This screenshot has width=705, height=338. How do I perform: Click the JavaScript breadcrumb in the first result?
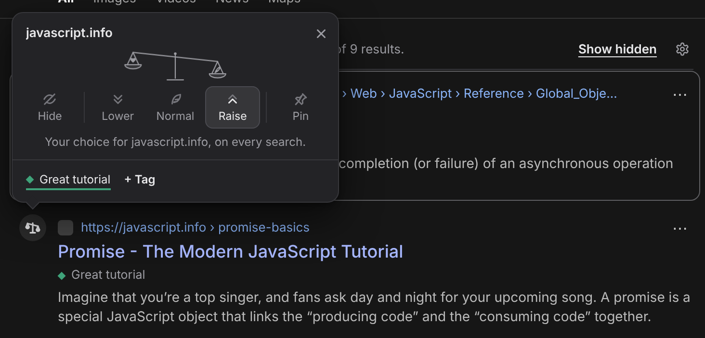(x=420, y=93)
